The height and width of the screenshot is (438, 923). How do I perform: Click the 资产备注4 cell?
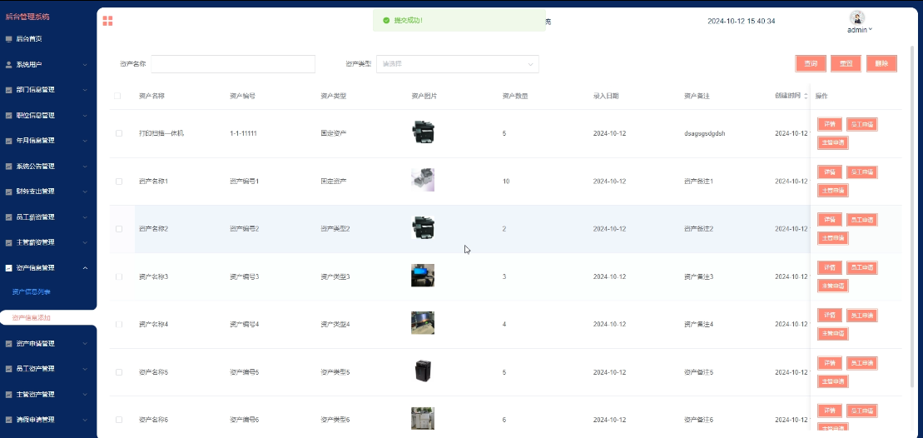tap(699, 325)
